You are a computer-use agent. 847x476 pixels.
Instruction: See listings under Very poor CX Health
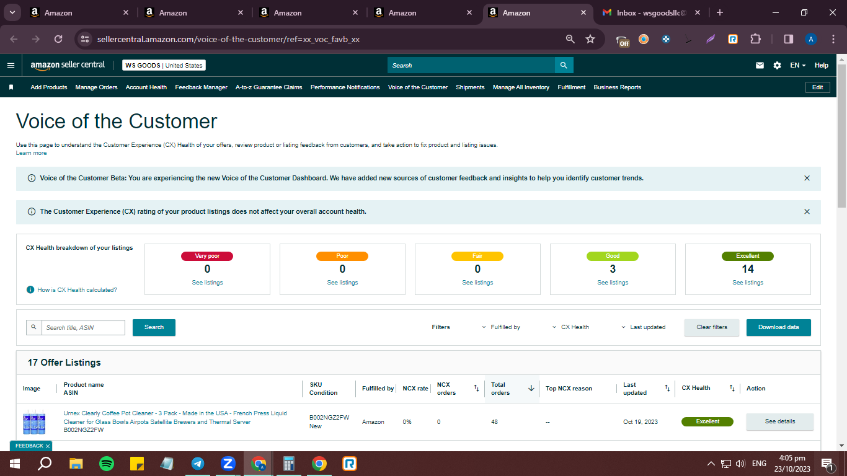pos(207,283)
